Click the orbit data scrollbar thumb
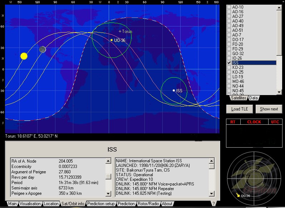This screenshot has width=285, height=208. [108, 177]
